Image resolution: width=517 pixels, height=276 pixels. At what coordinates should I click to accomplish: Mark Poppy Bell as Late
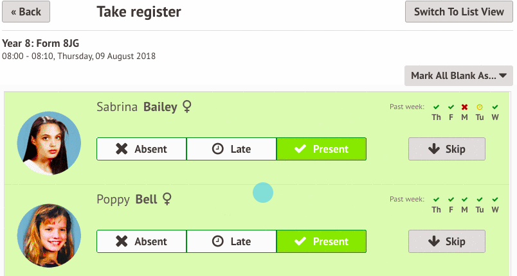(x=231, y=241)
